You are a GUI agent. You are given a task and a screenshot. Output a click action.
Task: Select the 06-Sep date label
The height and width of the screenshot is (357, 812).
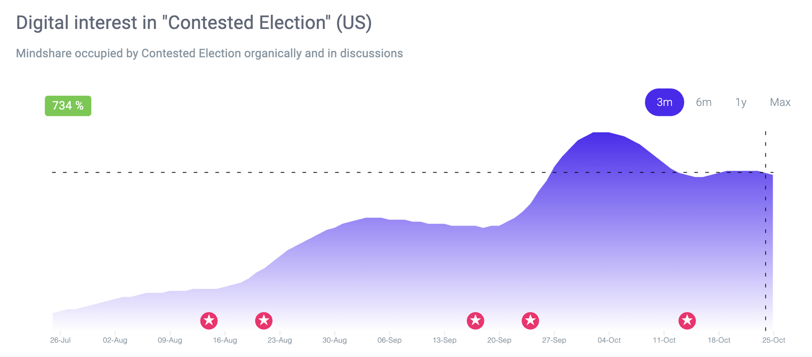point(390,340)
